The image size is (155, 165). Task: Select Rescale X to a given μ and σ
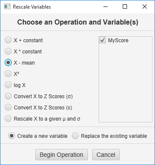coord(8,118)
